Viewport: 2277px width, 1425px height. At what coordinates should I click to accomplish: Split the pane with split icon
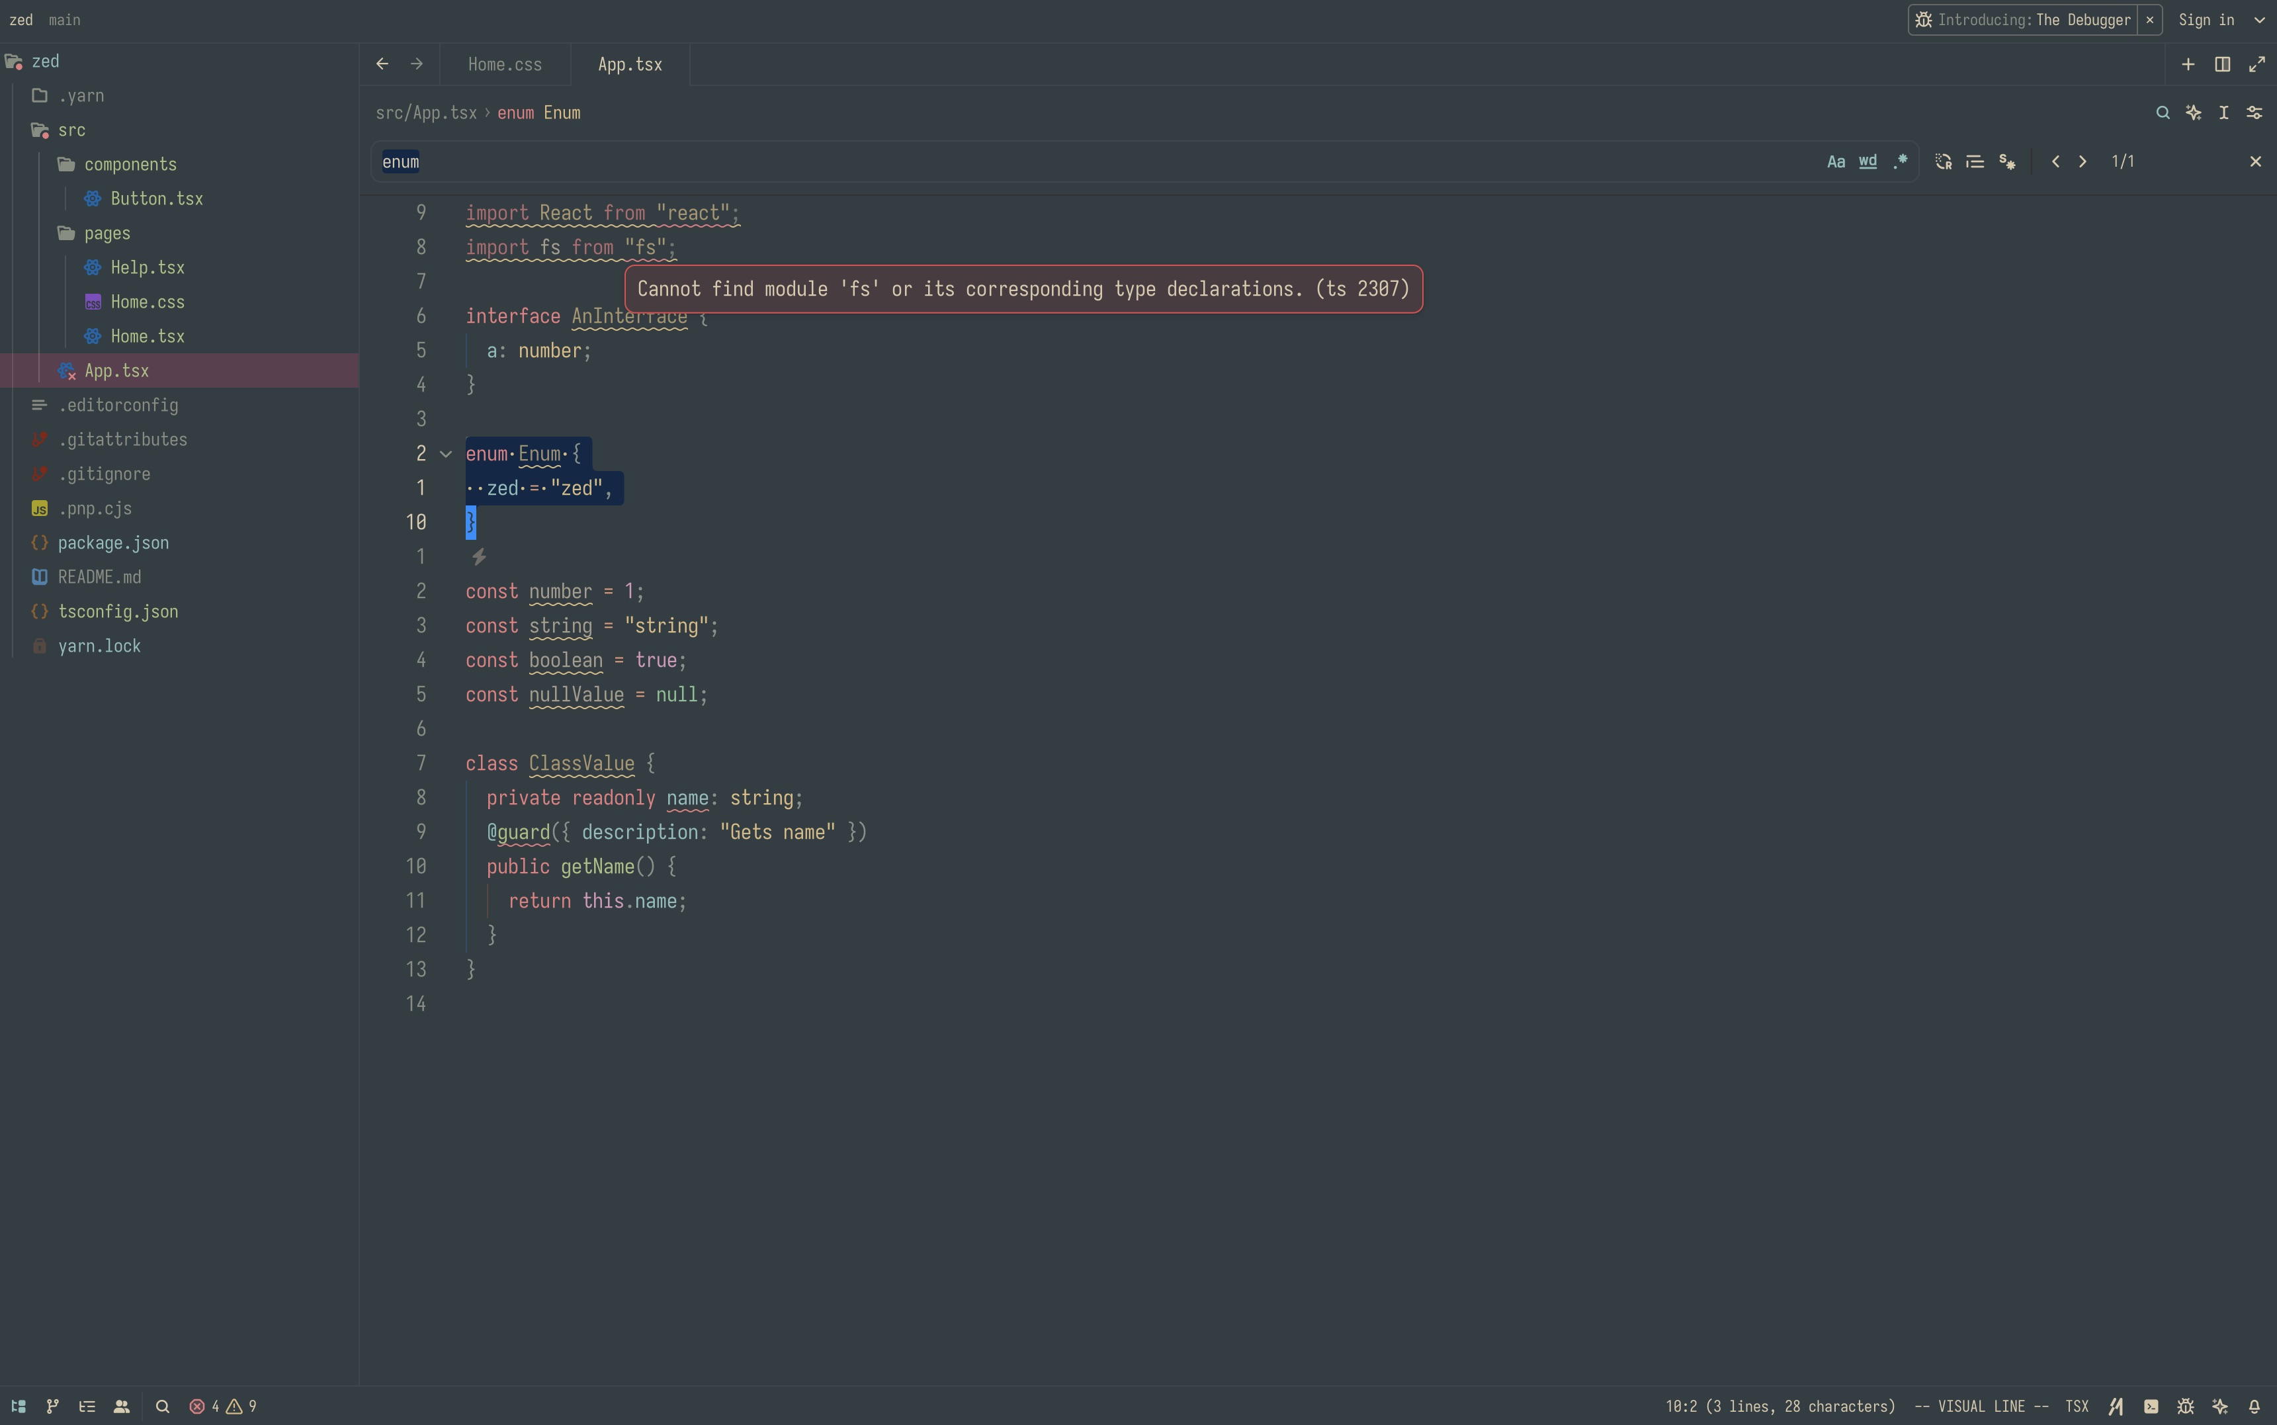tap(2222, 64)
